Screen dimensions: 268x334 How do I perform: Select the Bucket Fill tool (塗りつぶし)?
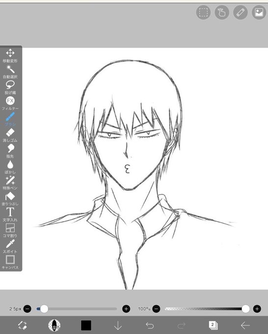10,199
